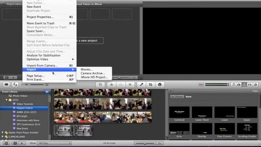The height and width of the screenshot is (147, 261).
Task: Collapse Adobe Flash Player Installer drive
Action: pyautogui.click(x=2, y=132)
